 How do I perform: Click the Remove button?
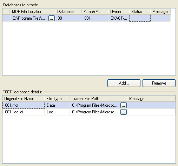click(159, 83)
